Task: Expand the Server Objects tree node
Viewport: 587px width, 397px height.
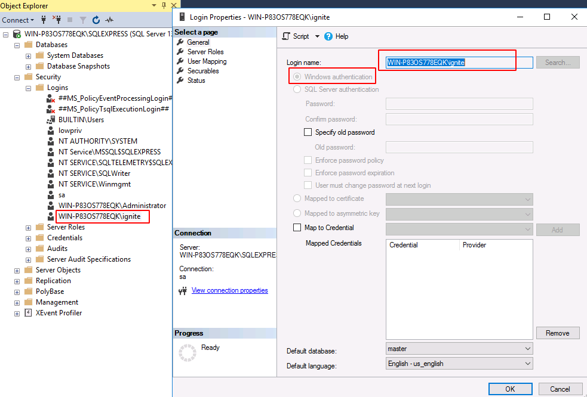Action: pos(17,271)
